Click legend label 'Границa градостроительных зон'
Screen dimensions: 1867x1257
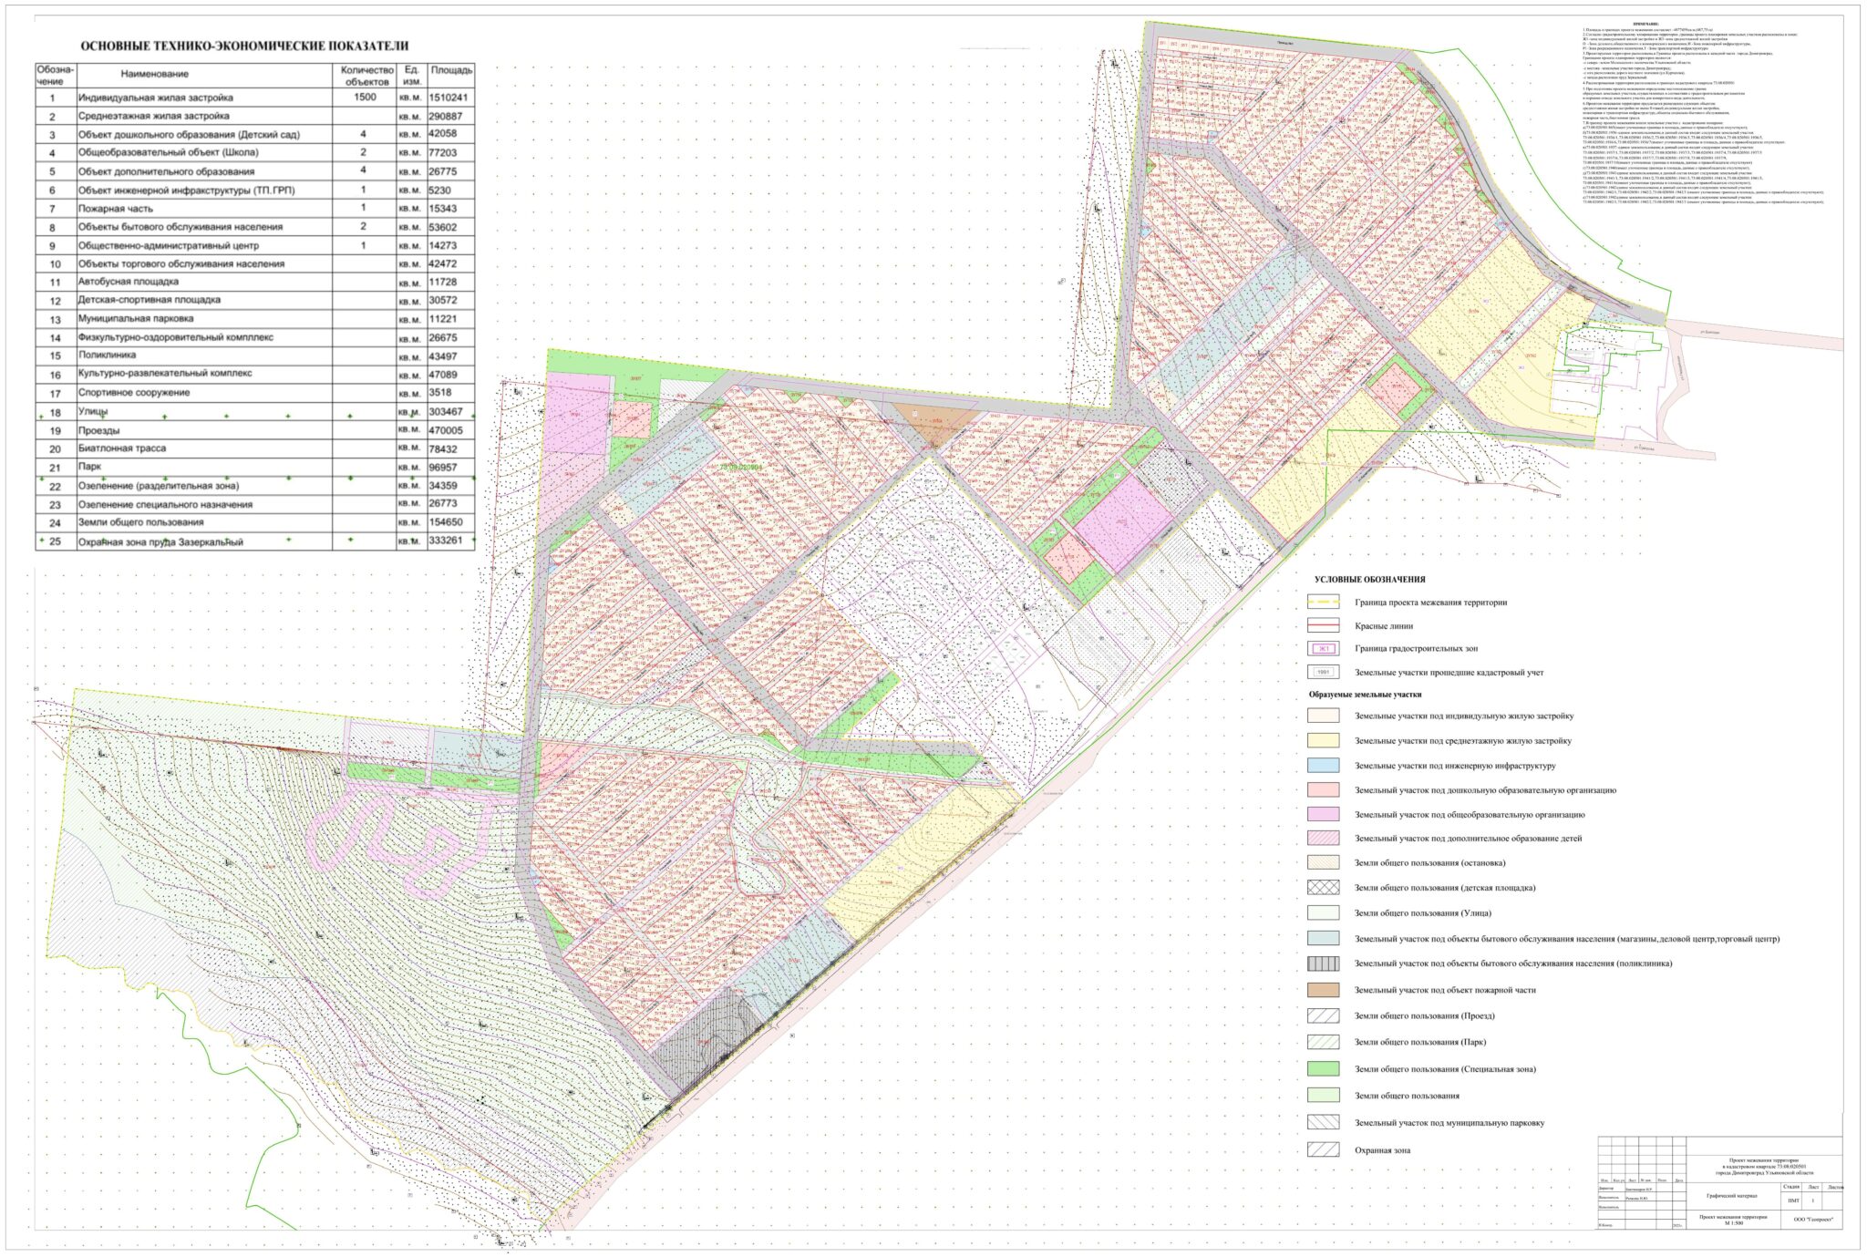pyautogui.click(x=1416, y=649)
